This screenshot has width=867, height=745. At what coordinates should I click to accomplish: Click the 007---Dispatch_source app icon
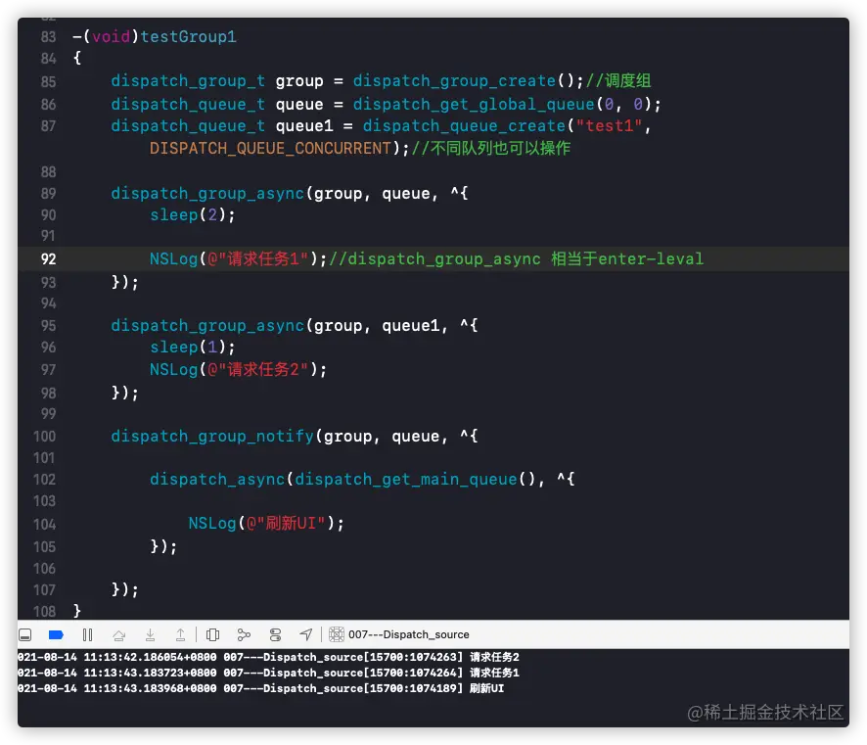pos(337,634)
